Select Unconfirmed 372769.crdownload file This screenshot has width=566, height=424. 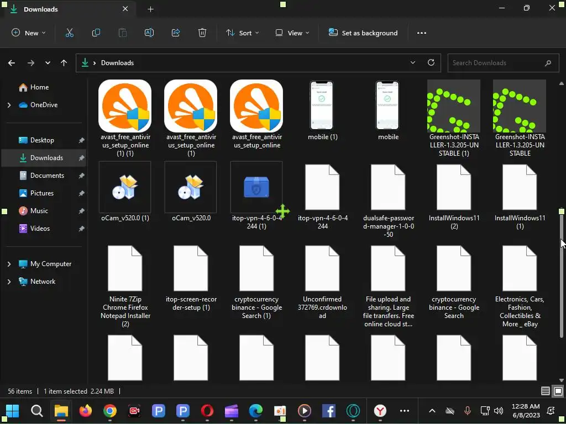[322, 282]
